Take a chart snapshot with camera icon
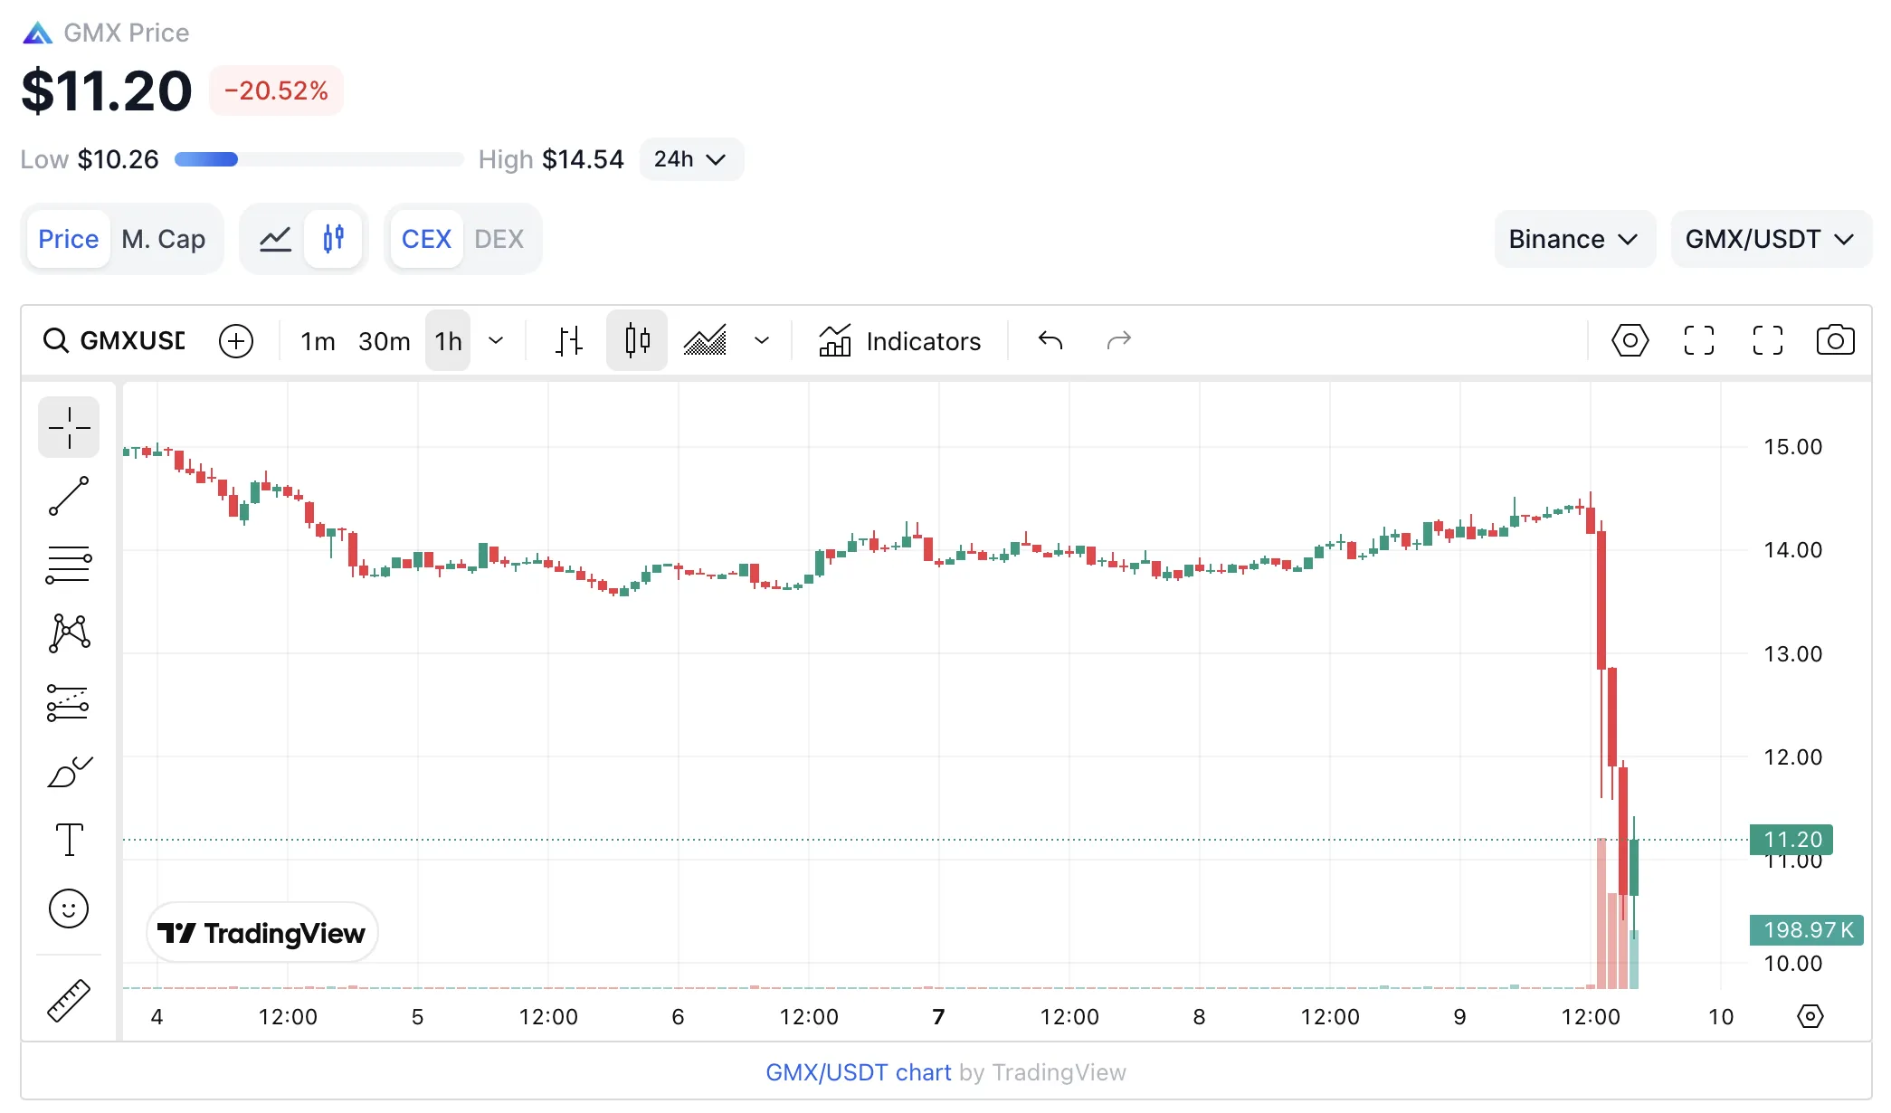The height and width of the screenshot is (1113, 1891). click(1836, 341)
